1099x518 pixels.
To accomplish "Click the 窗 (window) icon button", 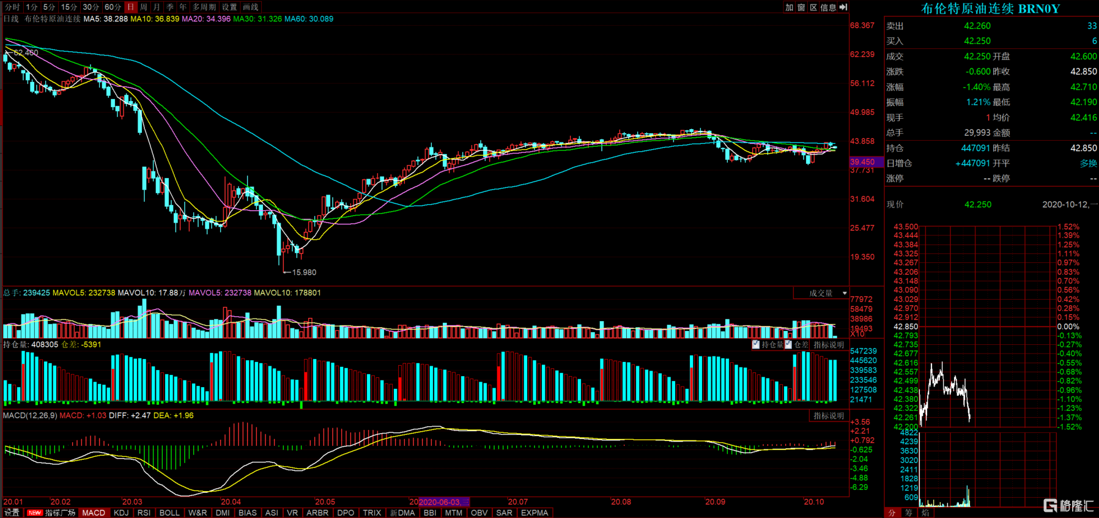I will tap(801, 7).
